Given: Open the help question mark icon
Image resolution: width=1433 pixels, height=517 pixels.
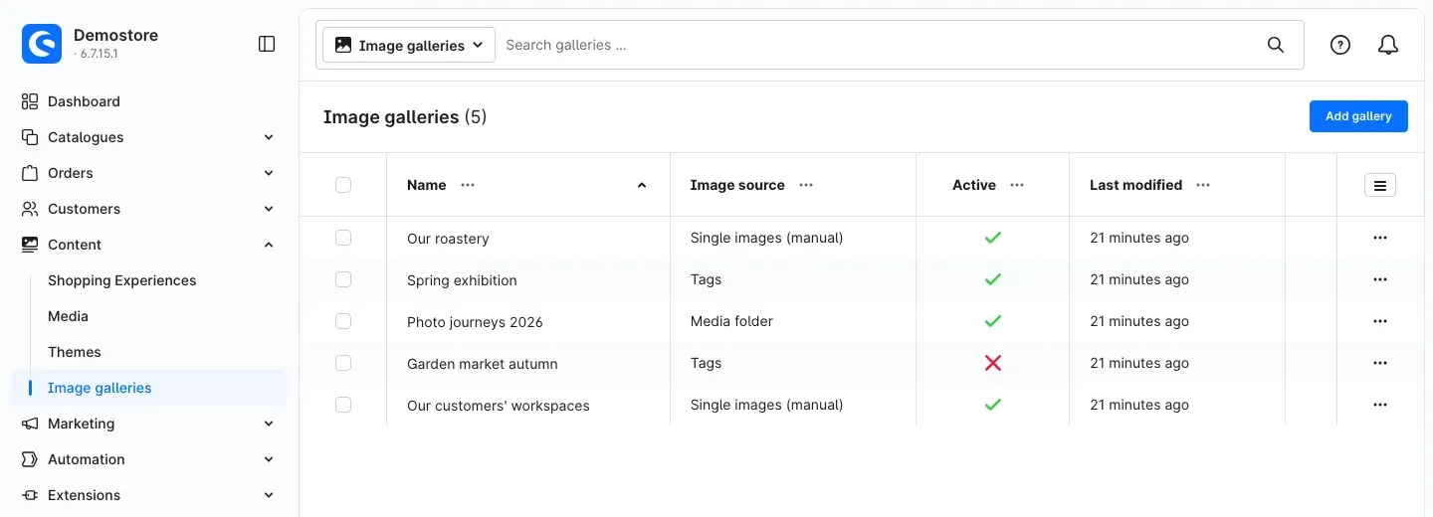Looking at the screenshot, I should pyautogui.click(x=1340, y=45).
